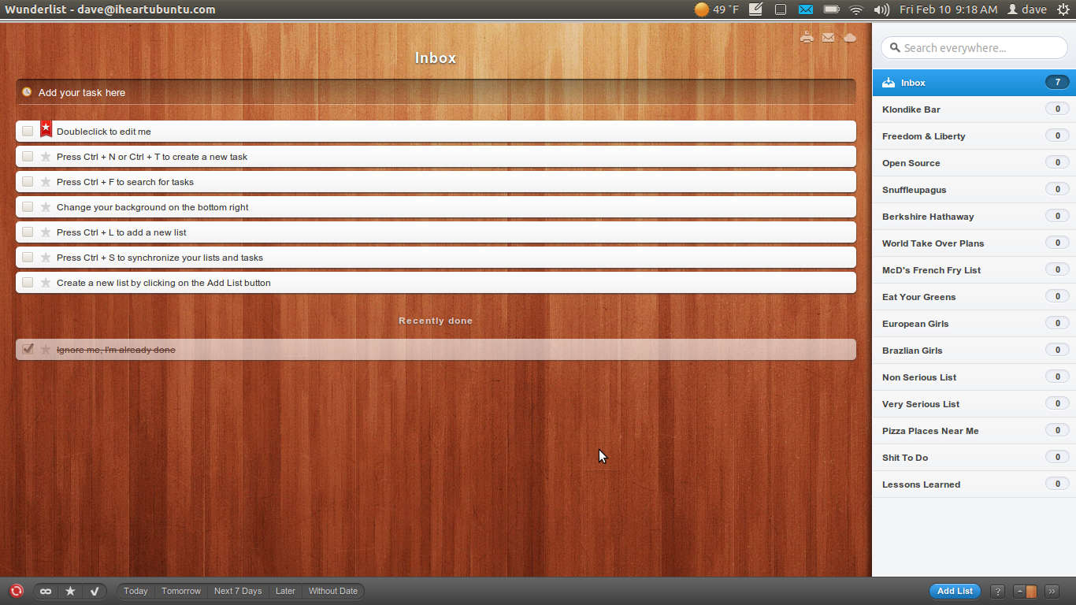Image resolution: width=1076 pixels, height=605 pixels.
Task: Open the Wi-Fi network indicator
Action: coord(856,9)
